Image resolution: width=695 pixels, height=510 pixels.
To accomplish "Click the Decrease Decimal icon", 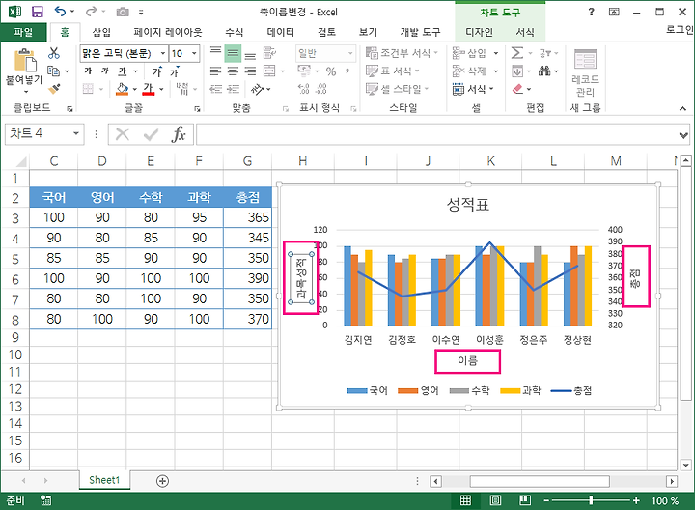I will [321, 89].
